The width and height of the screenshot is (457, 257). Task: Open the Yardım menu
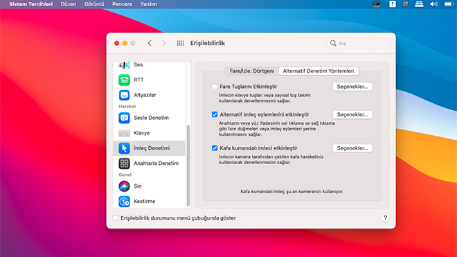coord(148,4)
